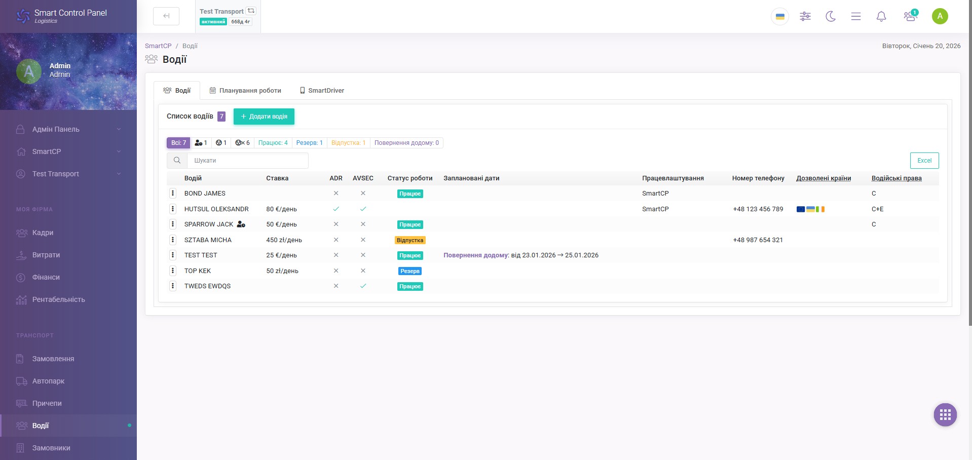Click the driver name HUTSUL OLEKSANDR
This screenshot has width=972, height=460.
click(216, 209)
